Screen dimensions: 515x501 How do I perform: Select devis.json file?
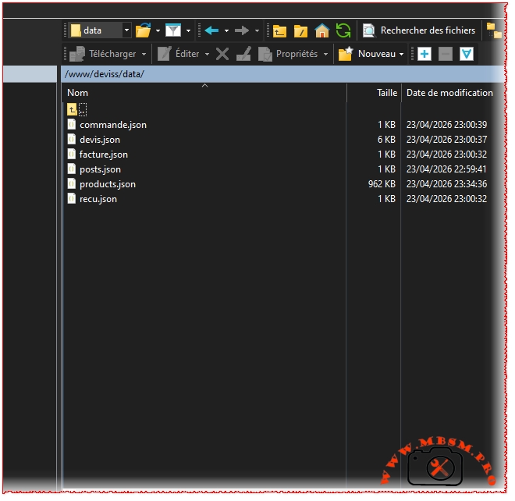click(100, 140)
